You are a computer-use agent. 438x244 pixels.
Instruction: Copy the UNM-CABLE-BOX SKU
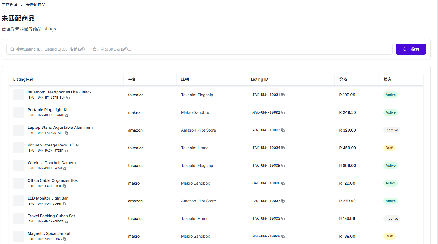pyautogui.click(x=64, y=186)
